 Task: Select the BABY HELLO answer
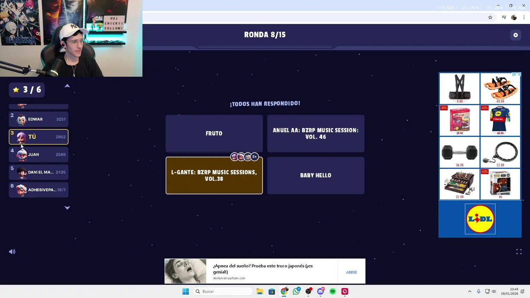[316, 175]
